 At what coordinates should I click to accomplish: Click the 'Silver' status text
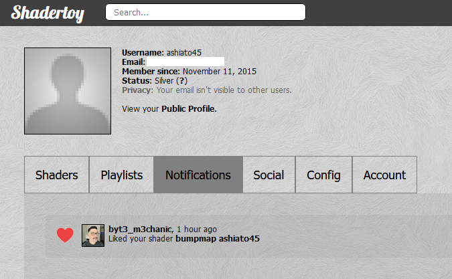tap(164, 80)
